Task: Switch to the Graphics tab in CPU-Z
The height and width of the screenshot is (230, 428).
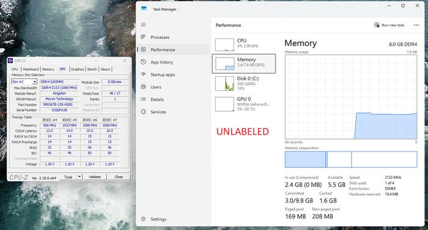Action: [x=78, y=69]
